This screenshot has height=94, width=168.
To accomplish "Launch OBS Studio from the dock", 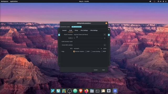I will point(70,91).
